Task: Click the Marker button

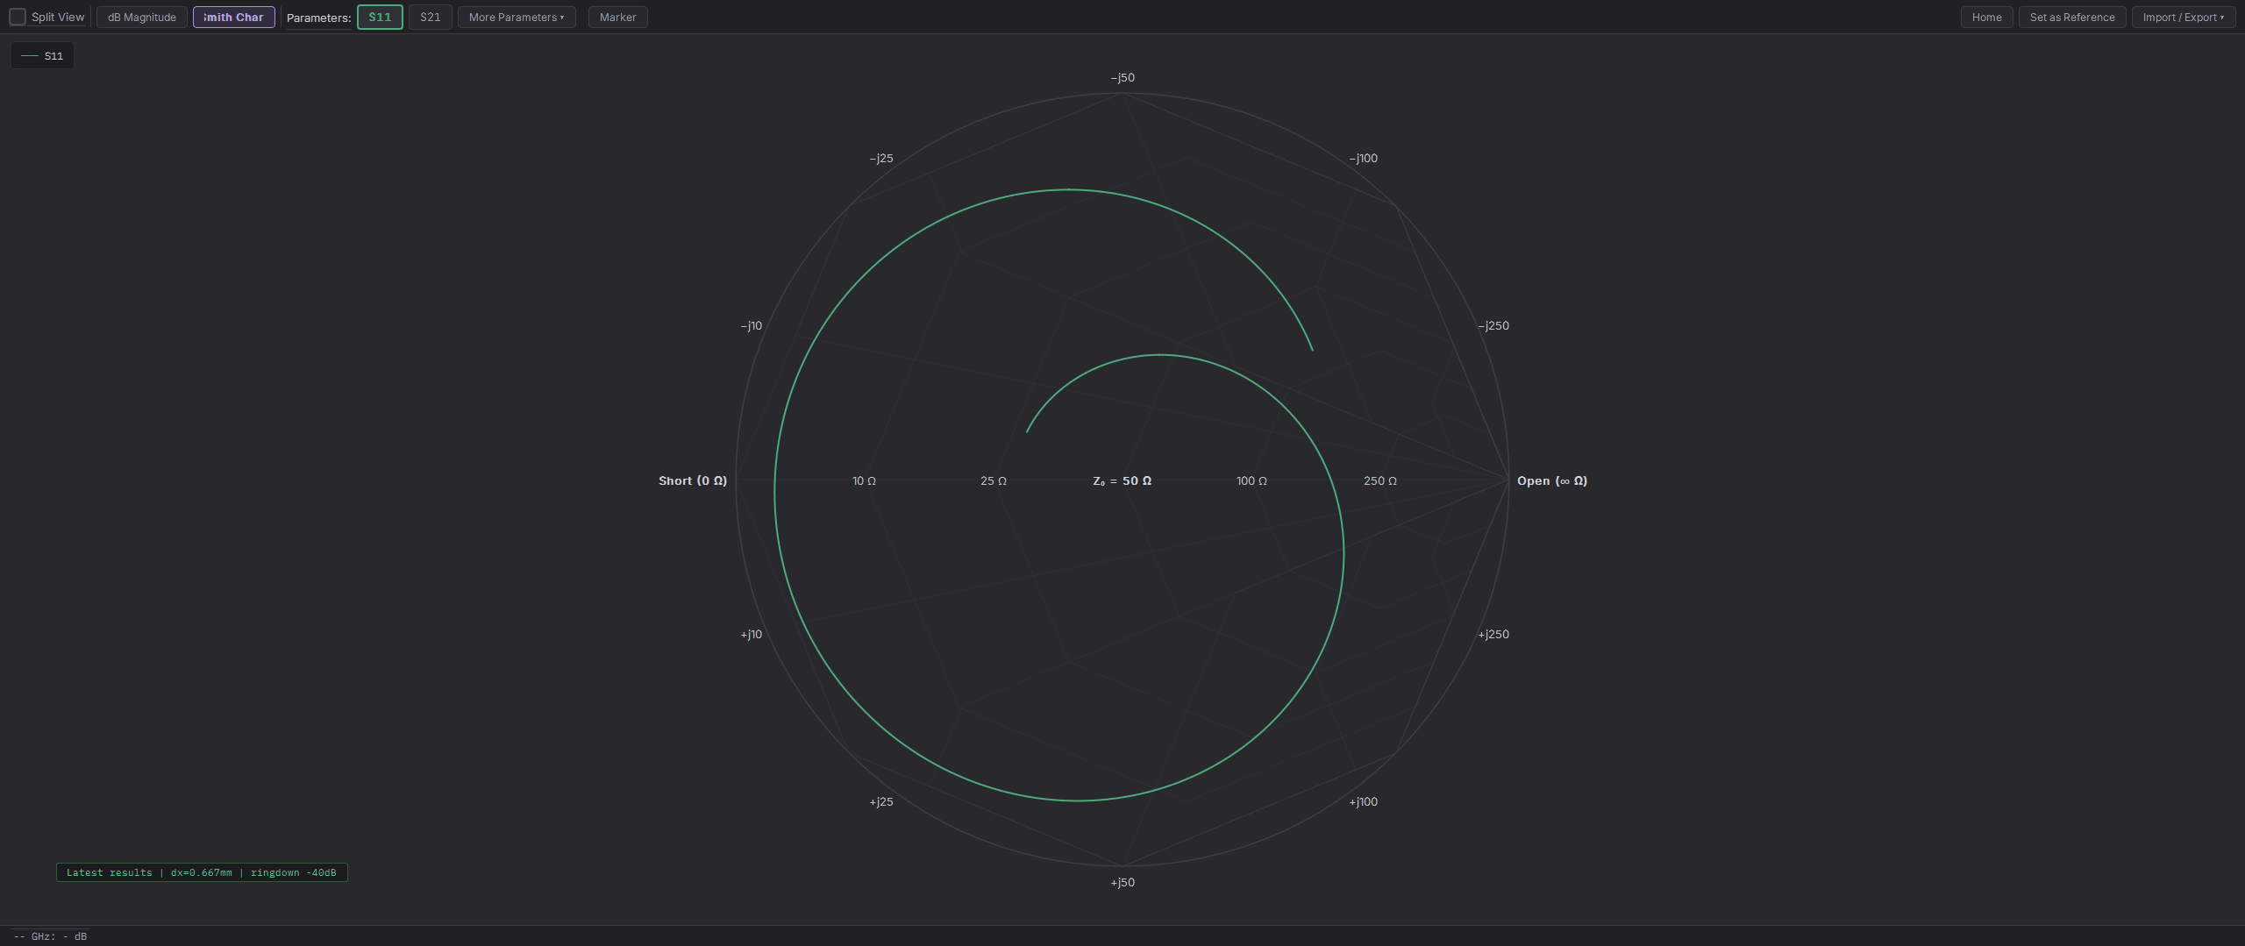Action: tap(617, 17)
